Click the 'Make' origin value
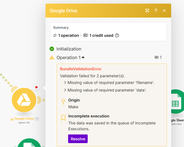 click(x=73, y=107)
